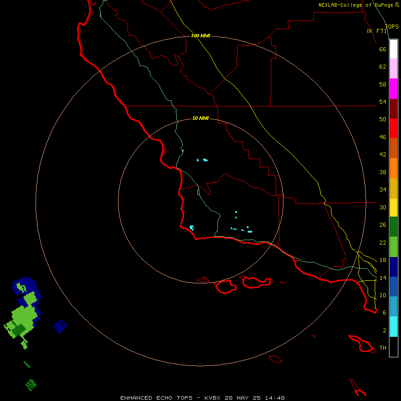This screenshot has height=401, width=401.
Task: Click the 'KVBX' station ID in the caption
Action: pos(212,398)
